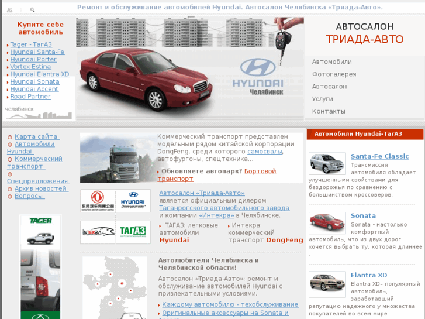Open Santa-Fe Classic heading link
Screen dimensions: 425x319
click(379, 156)
